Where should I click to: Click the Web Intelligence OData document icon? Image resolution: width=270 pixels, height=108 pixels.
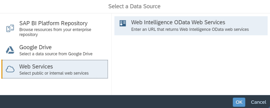click(x=123, y=23)
